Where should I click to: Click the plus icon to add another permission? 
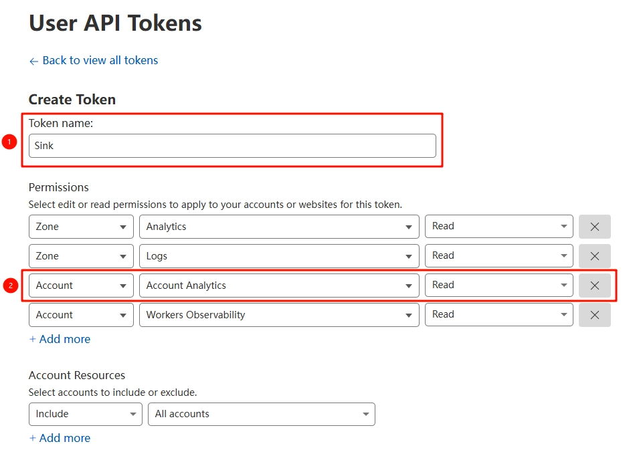point(33,339)
